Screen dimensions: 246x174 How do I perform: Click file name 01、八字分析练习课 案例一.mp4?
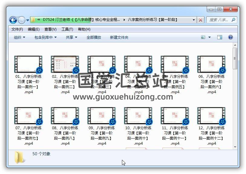(x=28, y=84)
